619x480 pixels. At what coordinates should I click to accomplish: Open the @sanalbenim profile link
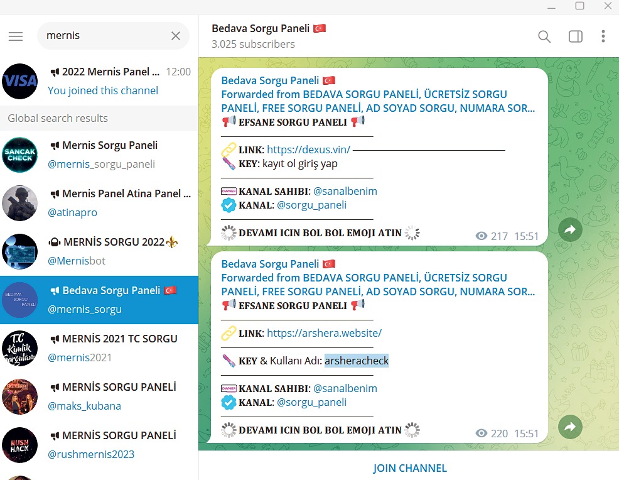tap(346, 191)
